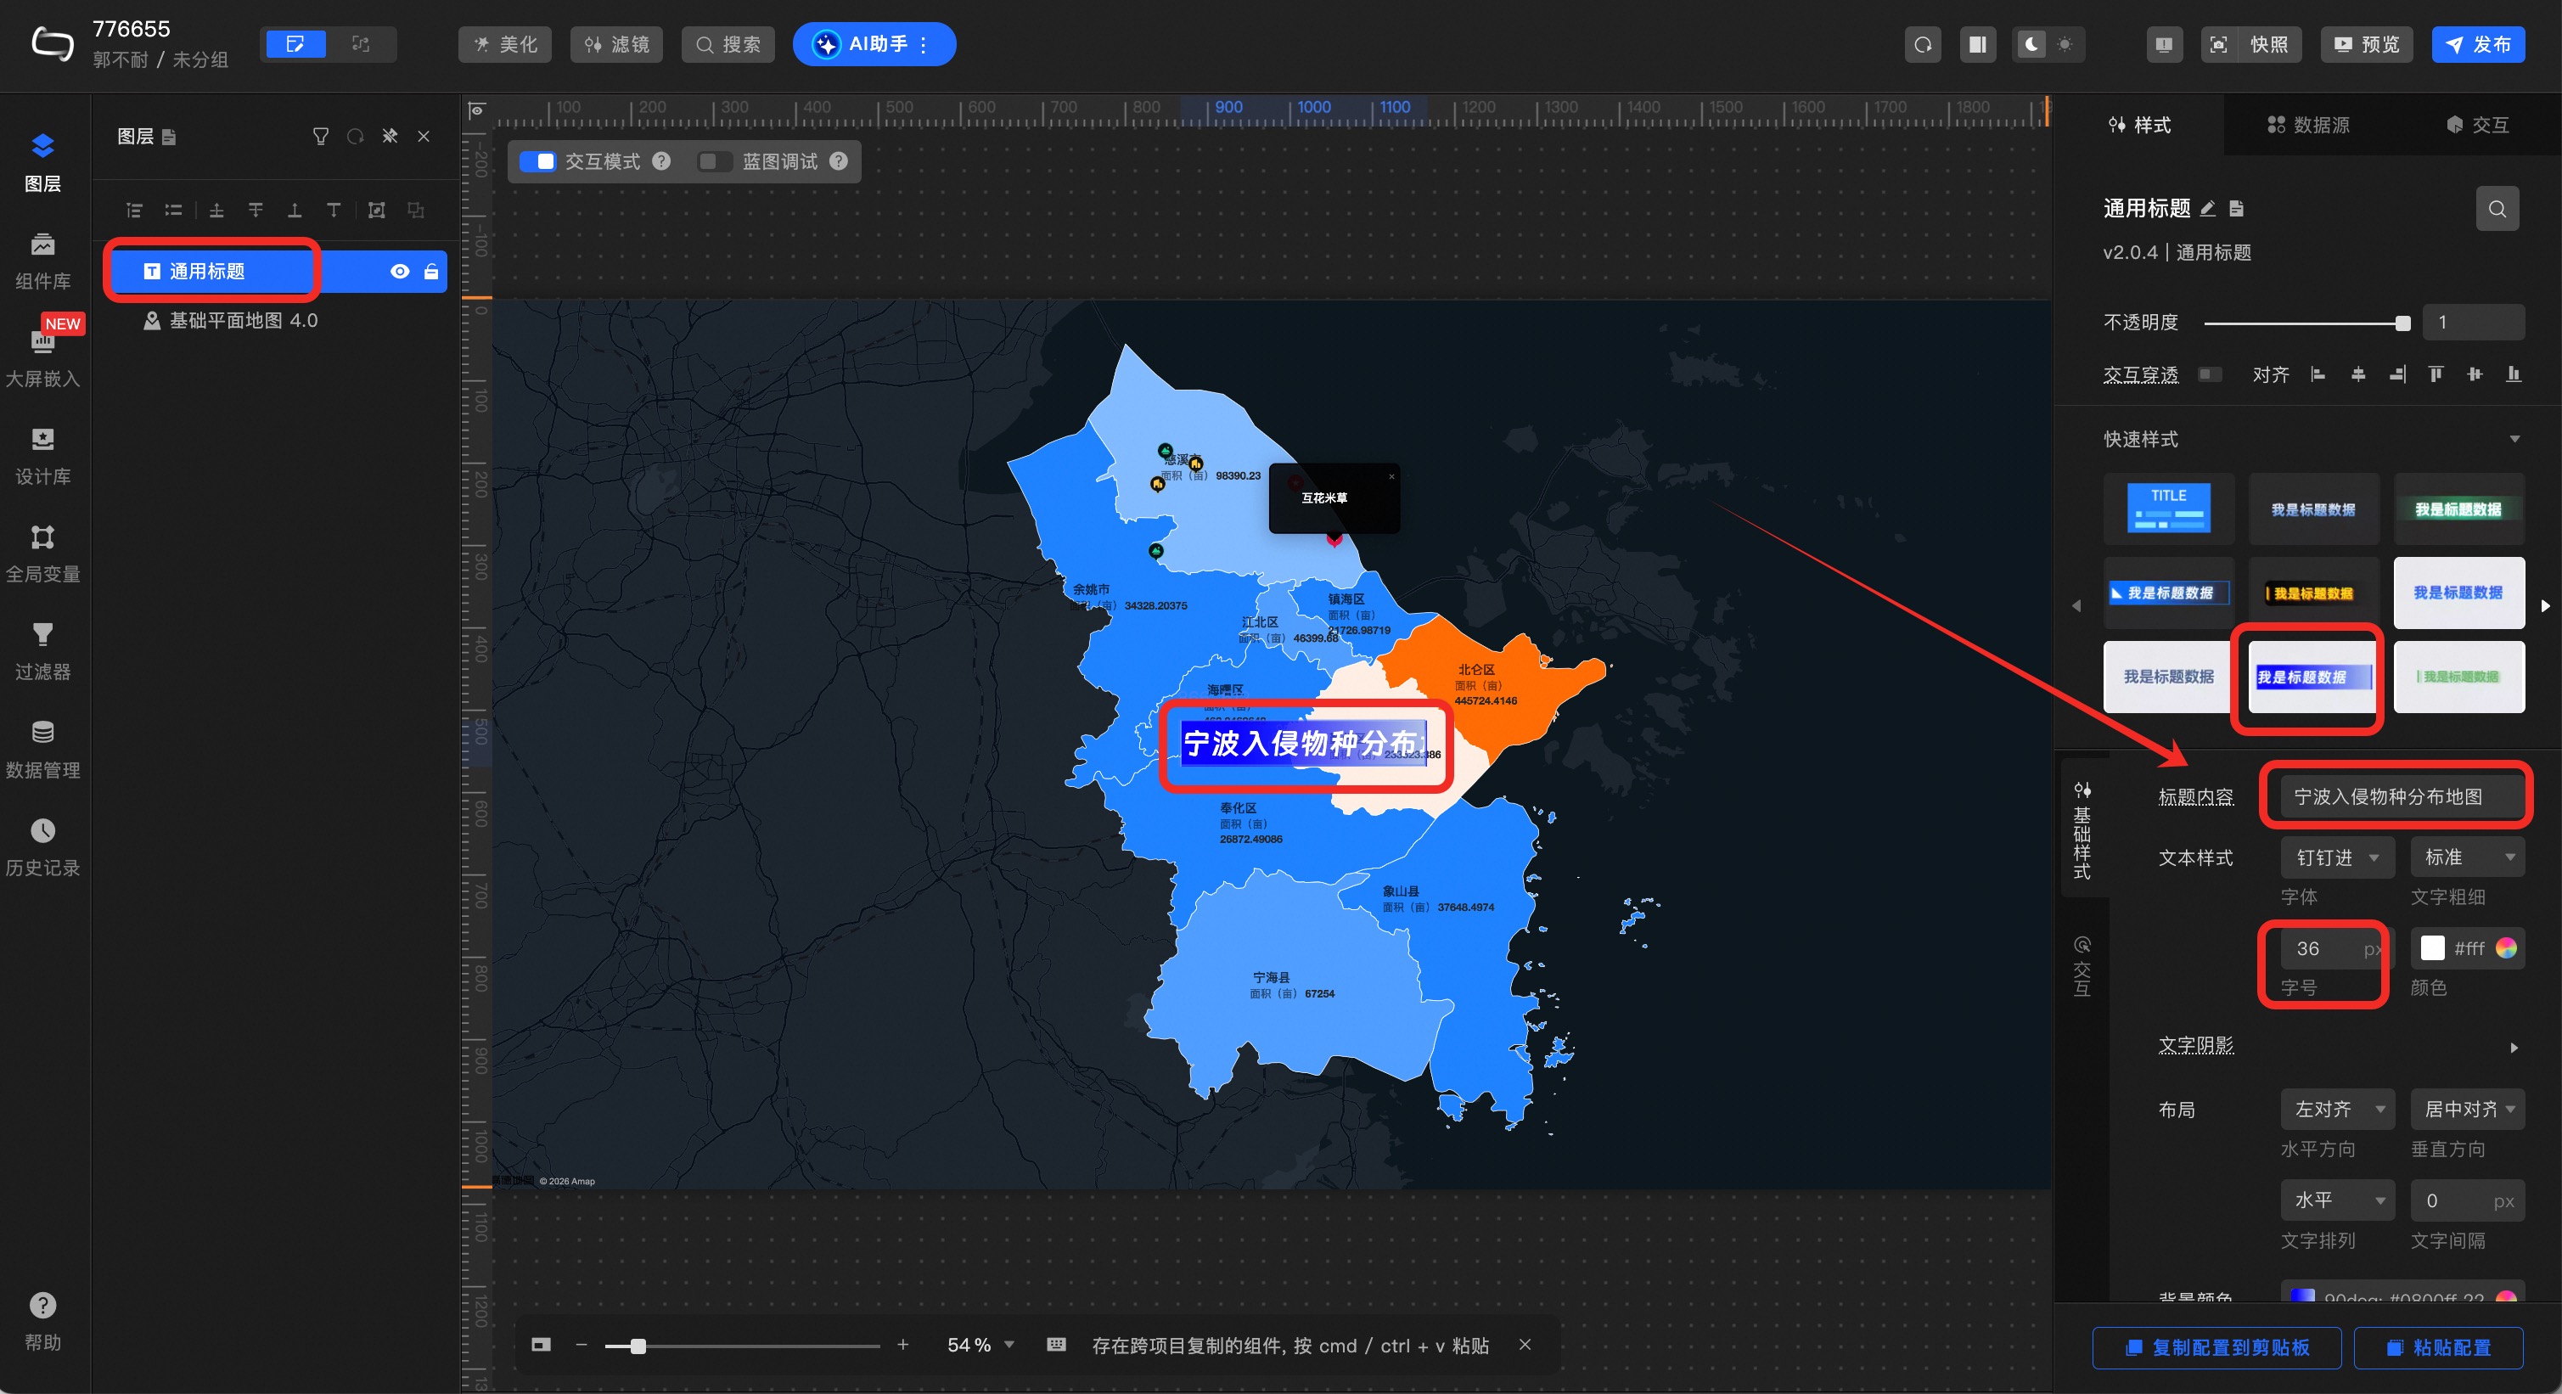Click the lock icon on 通用标题 layer
Viewport: 2562px width, 1394px height.
pyautogui.click(x=430, y=272)
